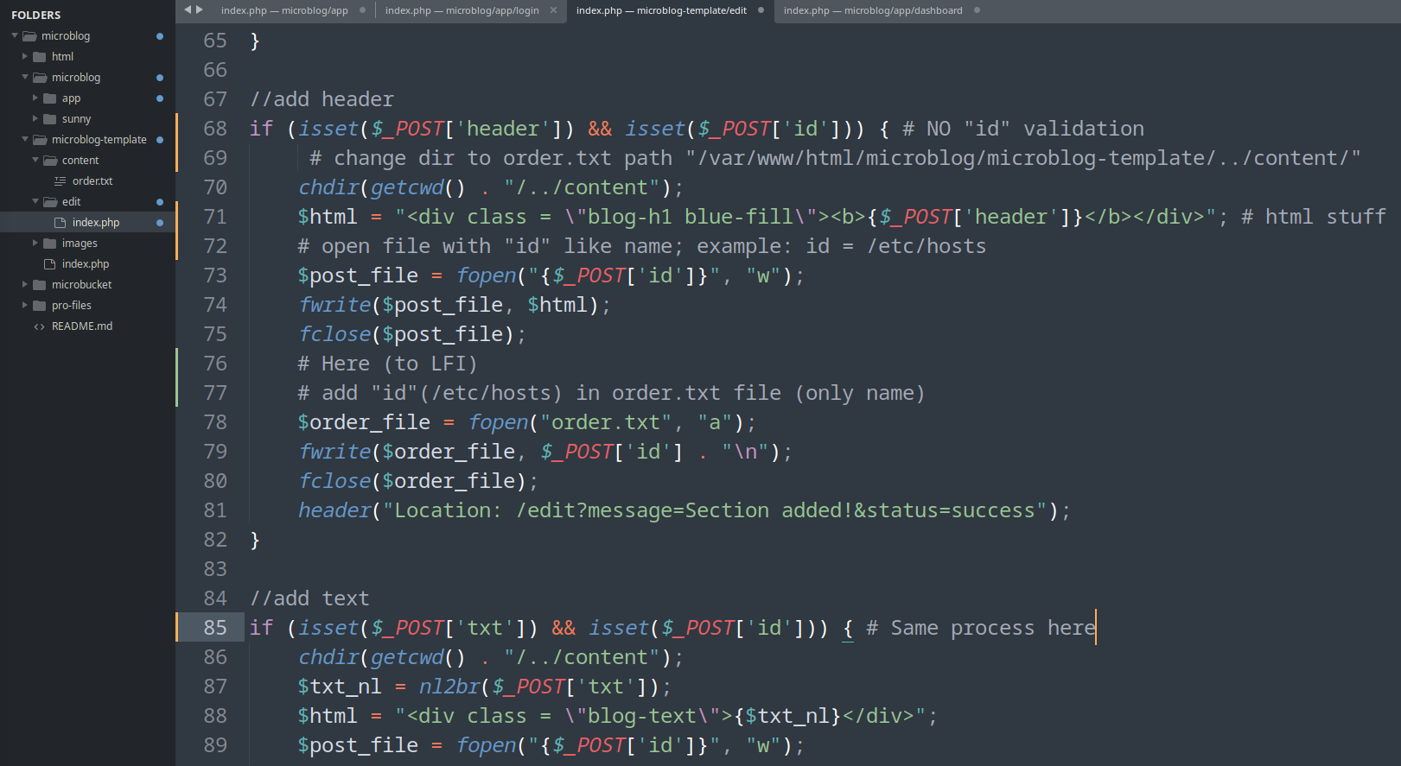
Task: Collapse the content folder arrow
Action: pos(35,161)
